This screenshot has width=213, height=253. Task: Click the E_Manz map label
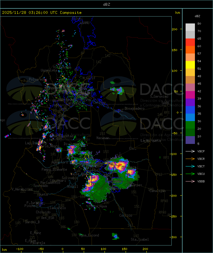(36, 233)
